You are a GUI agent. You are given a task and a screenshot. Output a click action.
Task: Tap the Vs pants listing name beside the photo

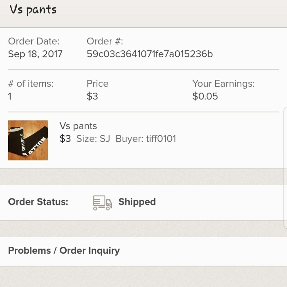78,126
